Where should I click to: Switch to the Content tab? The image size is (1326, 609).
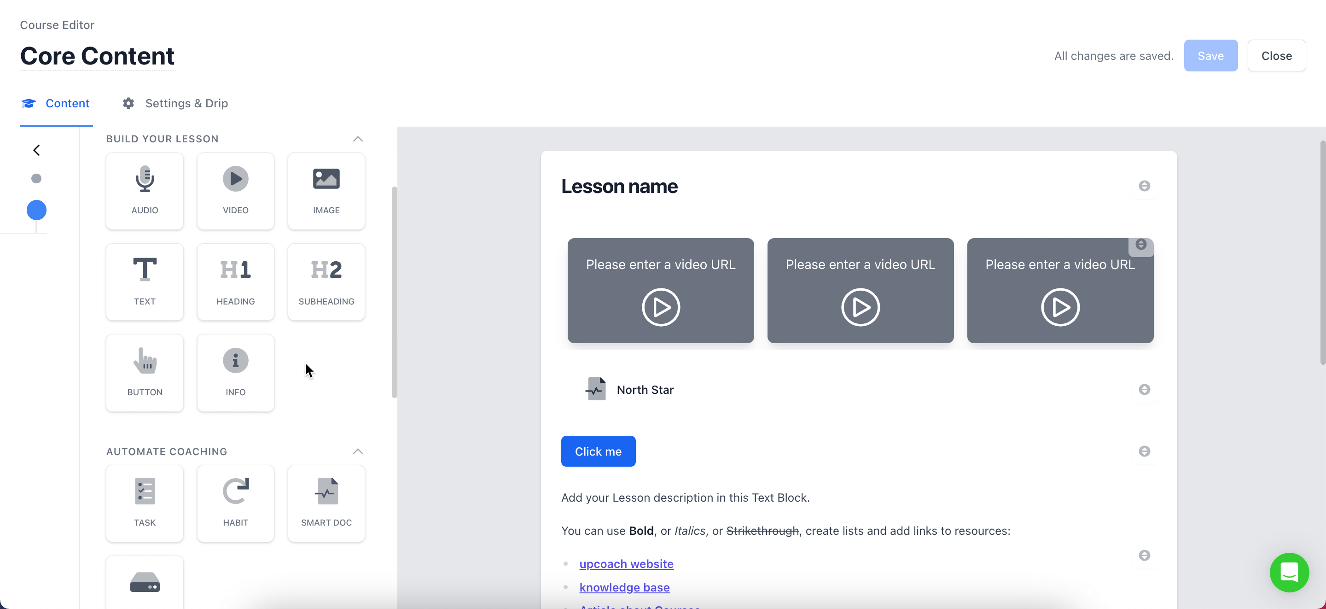(x=56, y=103)
